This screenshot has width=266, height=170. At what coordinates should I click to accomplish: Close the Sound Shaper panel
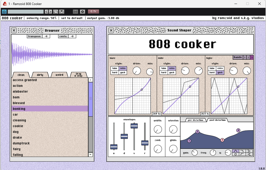111,30
